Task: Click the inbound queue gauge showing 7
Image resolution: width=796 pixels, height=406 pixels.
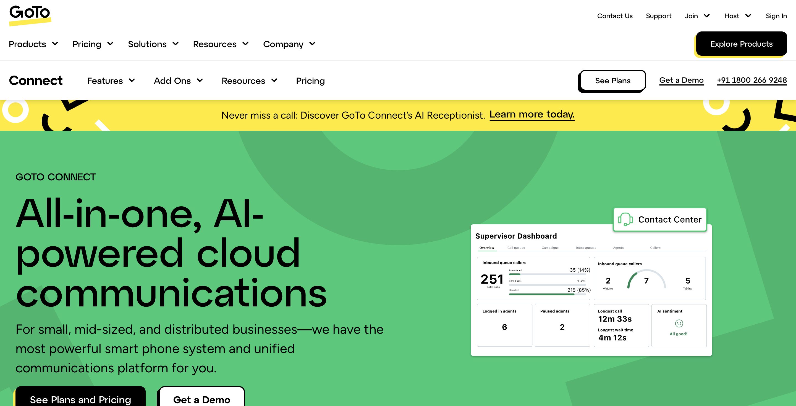Action: [646, 279]
